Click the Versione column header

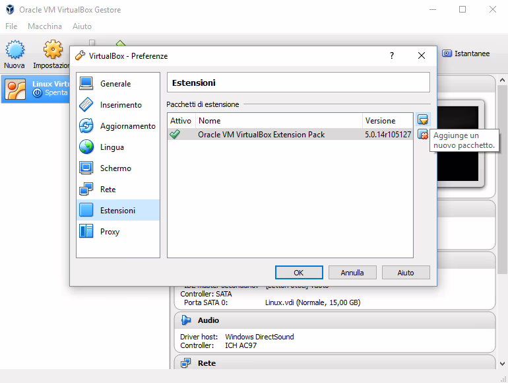pyautogui.click(x=387, y=121)
